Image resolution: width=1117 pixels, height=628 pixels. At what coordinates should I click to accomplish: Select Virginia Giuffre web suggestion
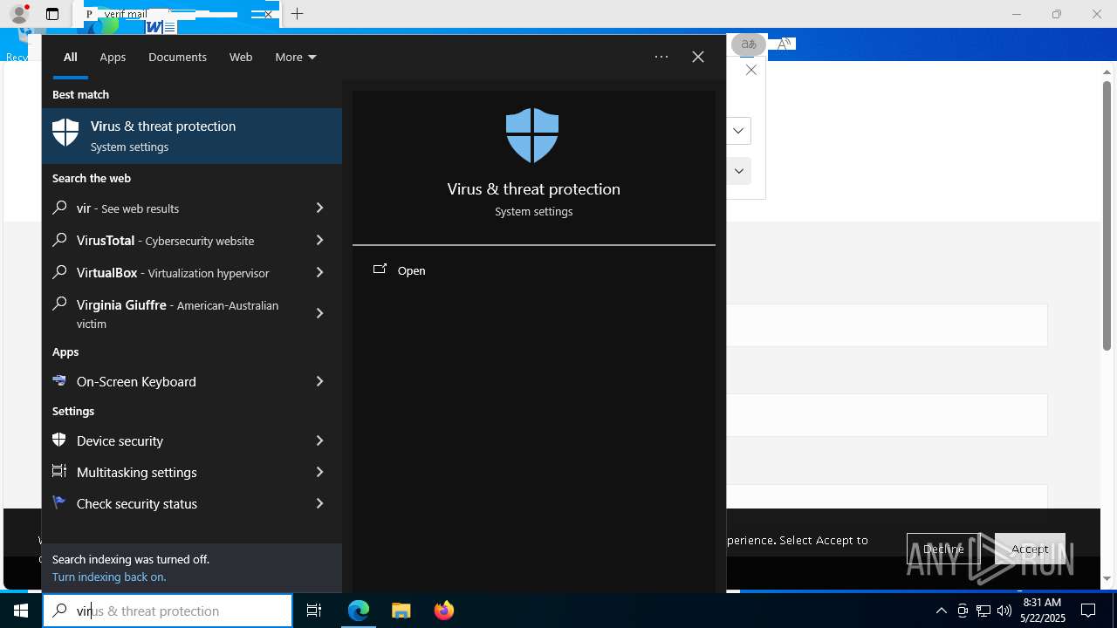176,314
